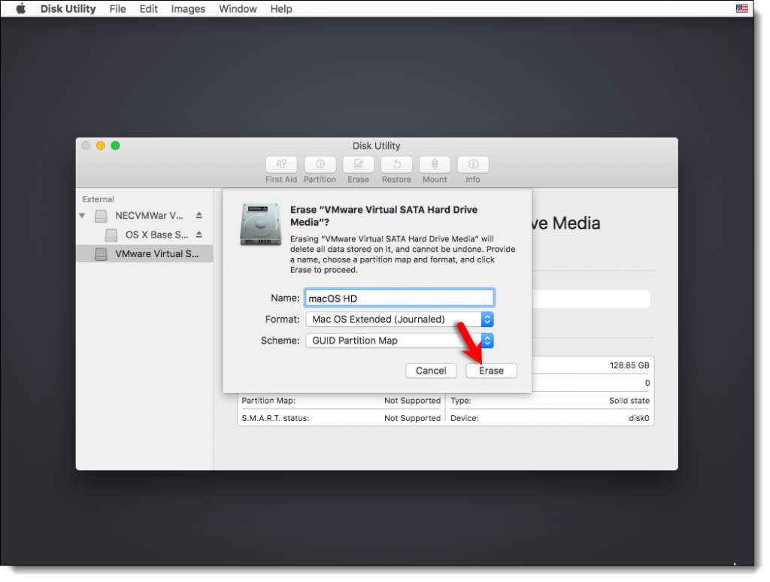Screen dimensions: 770x582
Task: Select NECVMWar V... in sidebar
Action: (144, 216)
